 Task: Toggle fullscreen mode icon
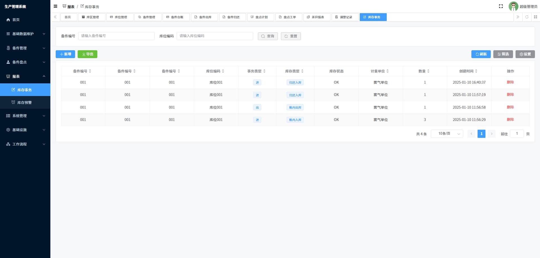(501, 6)
